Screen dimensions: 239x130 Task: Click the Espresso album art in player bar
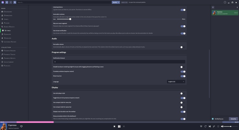(x=3, y=126)
